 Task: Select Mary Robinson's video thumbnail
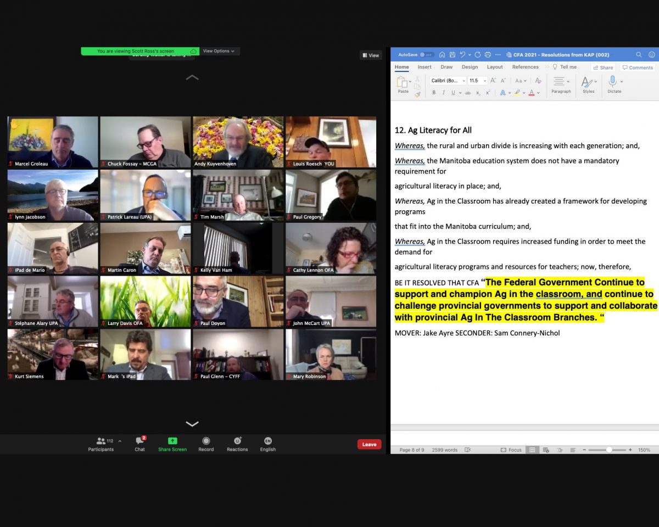[x=330, y=354]
